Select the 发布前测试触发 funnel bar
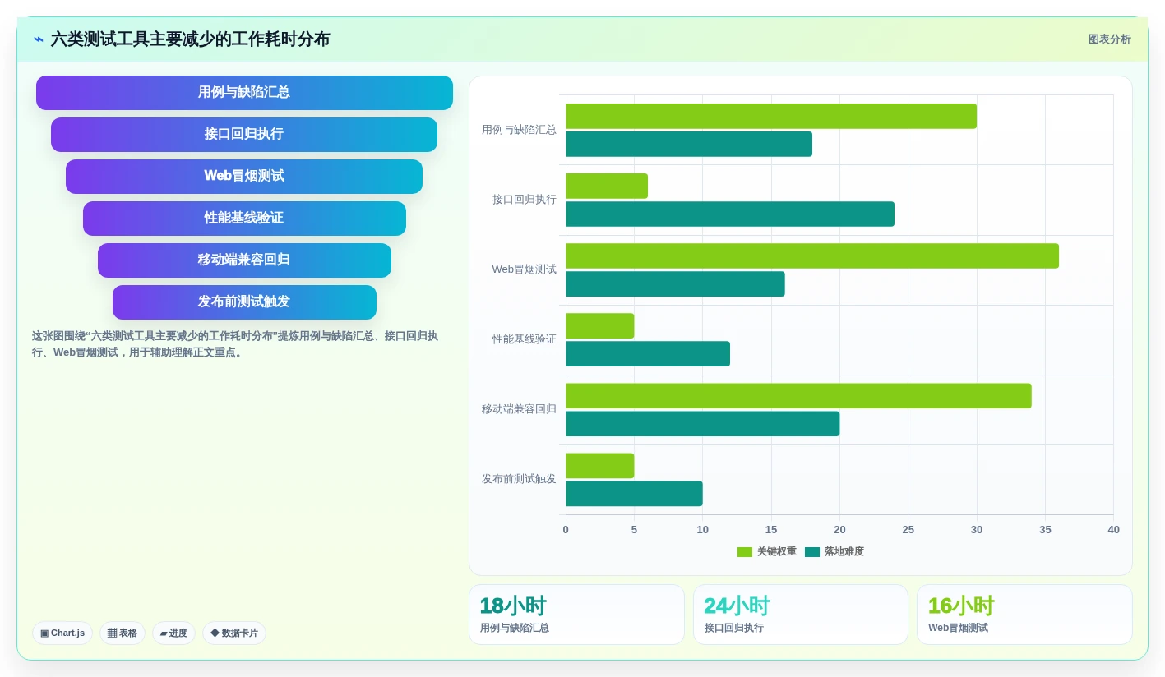The width and height of the screenshot is (1165, 677). [x=244, y=302]
